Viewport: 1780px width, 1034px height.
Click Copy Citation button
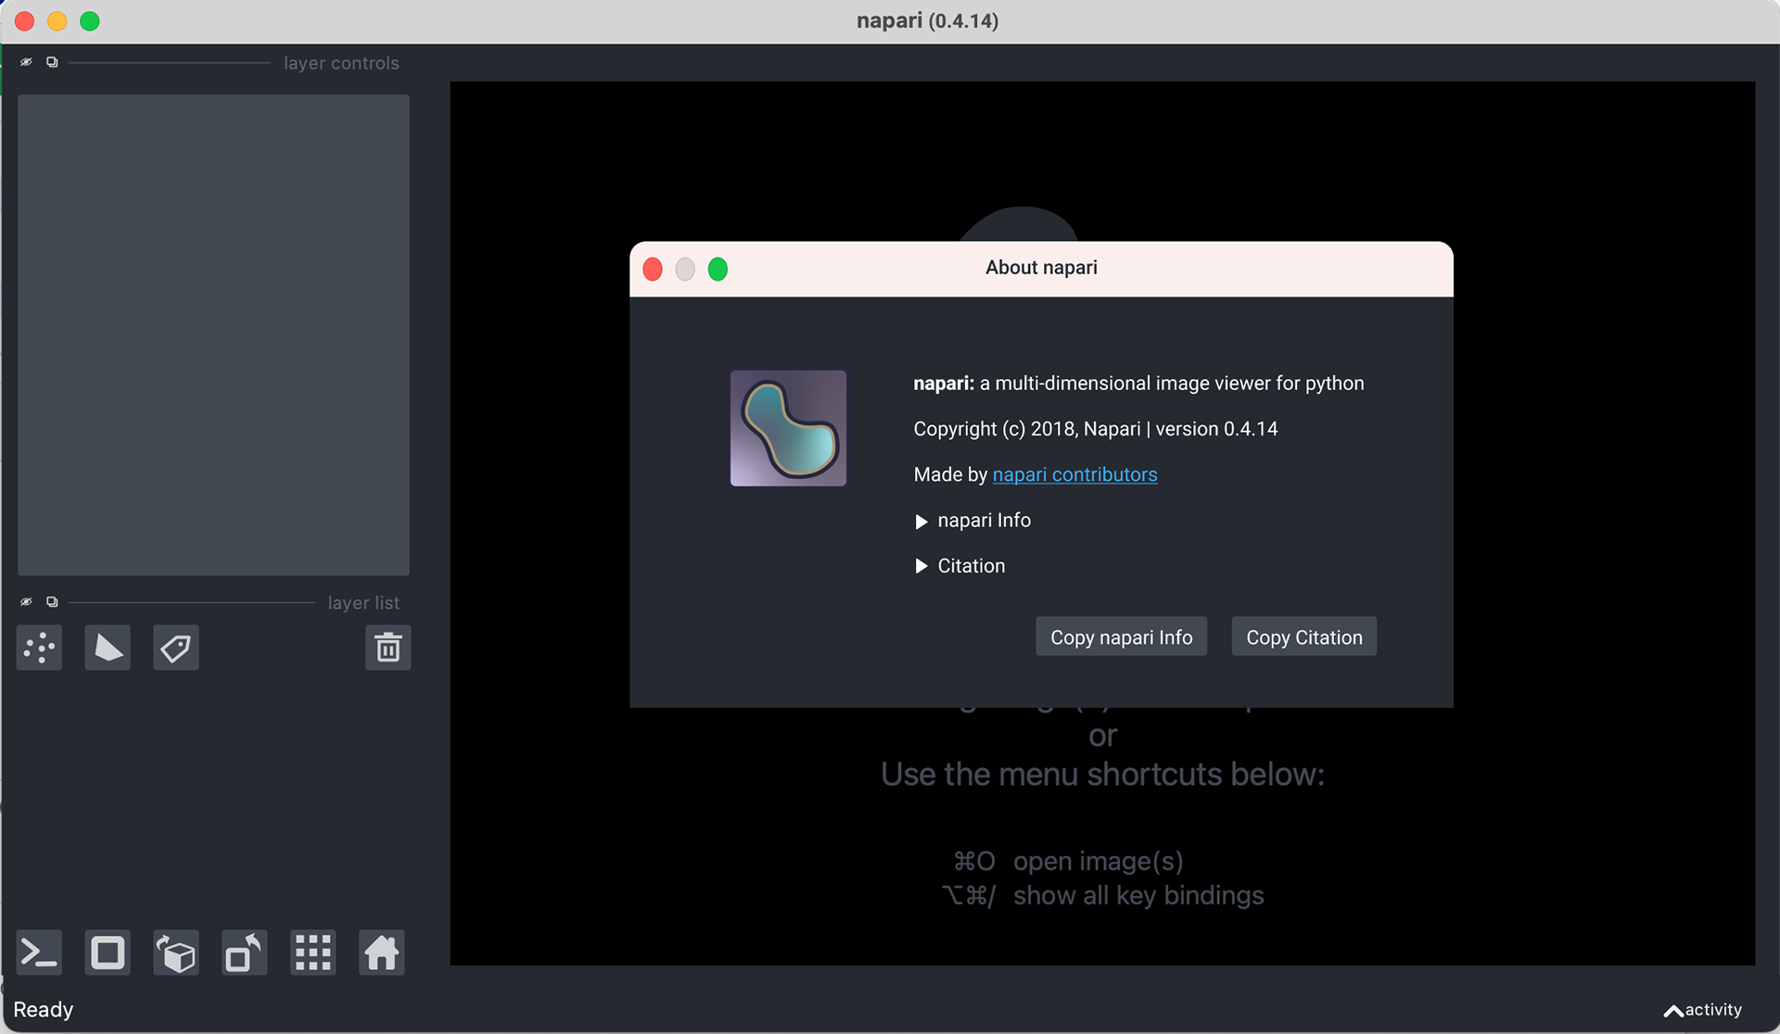1303,637
